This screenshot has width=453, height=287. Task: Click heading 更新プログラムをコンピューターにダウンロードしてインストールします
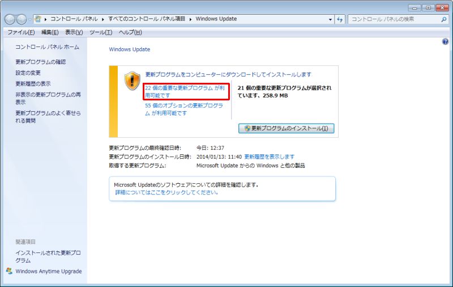[x=228, y=75]
